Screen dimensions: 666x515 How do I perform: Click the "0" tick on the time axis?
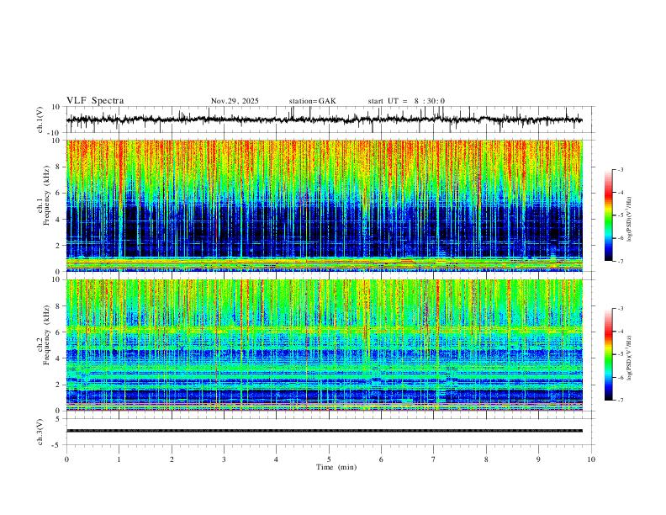click(x=66, y=459)
